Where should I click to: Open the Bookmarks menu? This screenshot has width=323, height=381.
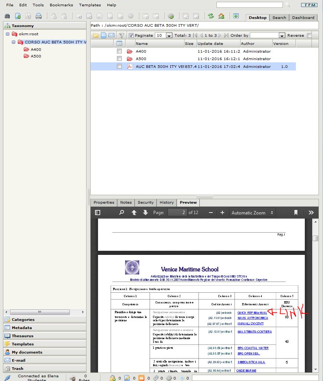(61, 5)
